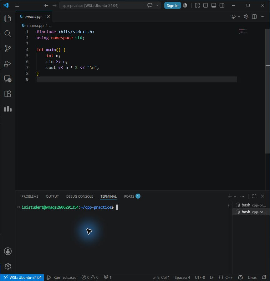This screenshot has height=281, width=270.
Task: Click the Customize Layout icon
Action: point(197,5)
